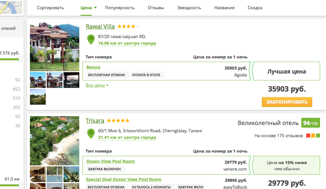The width and height of the screenshot is (326, 189).
Task: Open Rawai Villa main photo
Action: pos(55,47)
